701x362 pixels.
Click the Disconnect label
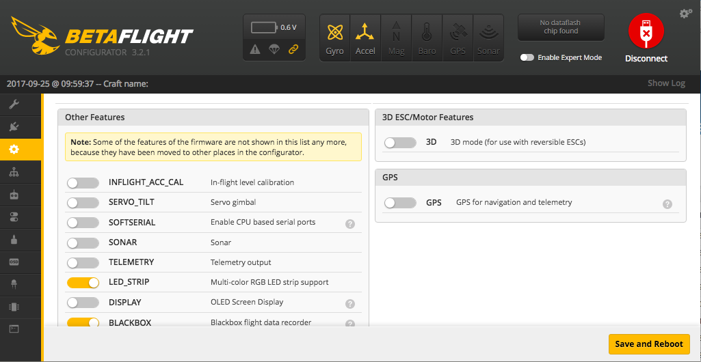646,59
